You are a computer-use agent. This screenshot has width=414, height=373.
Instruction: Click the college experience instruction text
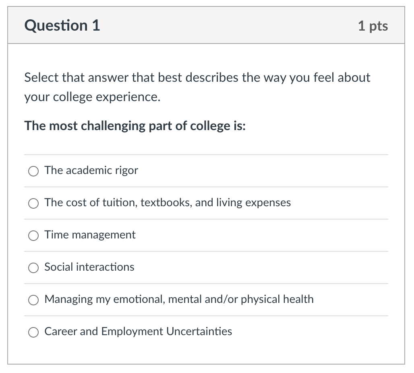(x=197, y=87)
